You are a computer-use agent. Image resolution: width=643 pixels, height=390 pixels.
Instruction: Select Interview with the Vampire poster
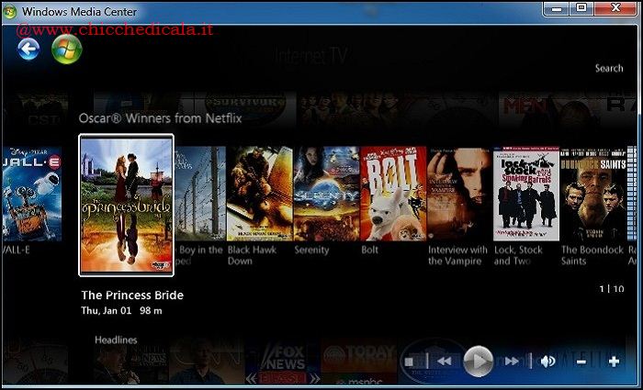[x=458, y=195]
